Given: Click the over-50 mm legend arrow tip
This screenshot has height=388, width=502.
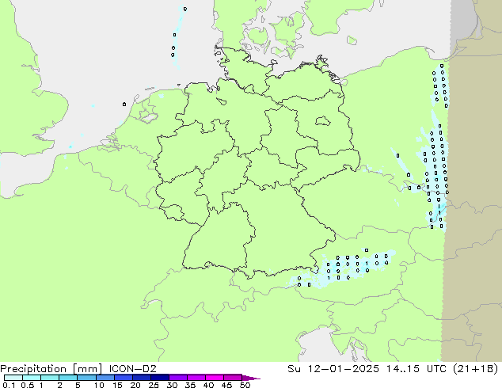Looking at the screenshot, I should click(x=251, y=378).
